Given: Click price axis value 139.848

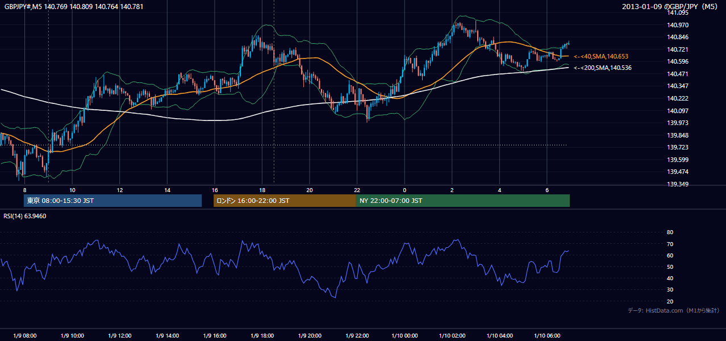Looking at the screenshot, I should click(678, 135).
